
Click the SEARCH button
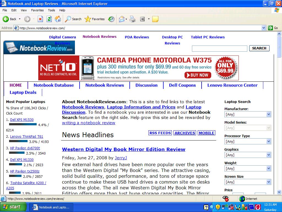pos(259,48)
